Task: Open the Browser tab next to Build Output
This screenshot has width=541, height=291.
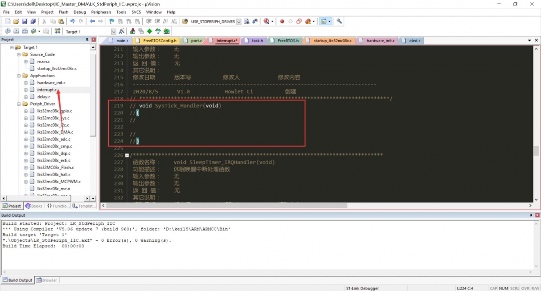Action: coord(46,280)
